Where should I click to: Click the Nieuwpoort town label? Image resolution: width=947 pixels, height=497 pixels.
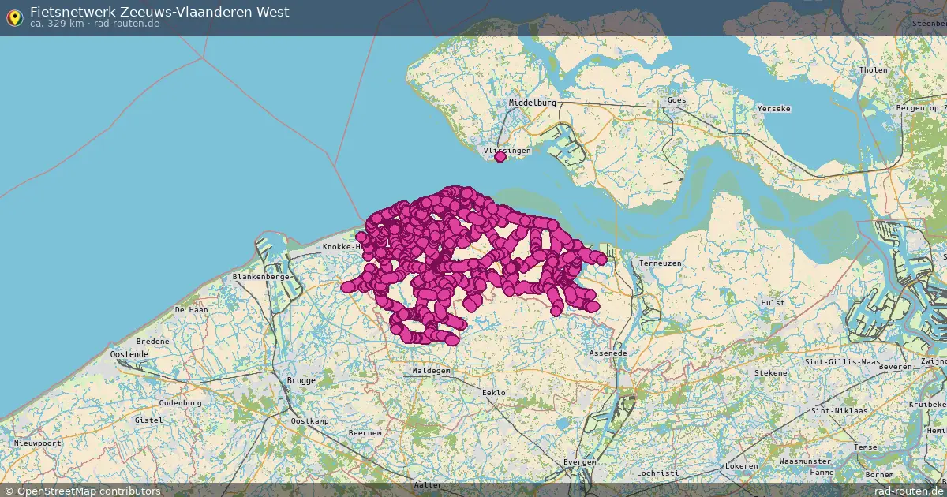tap(37, 443)
